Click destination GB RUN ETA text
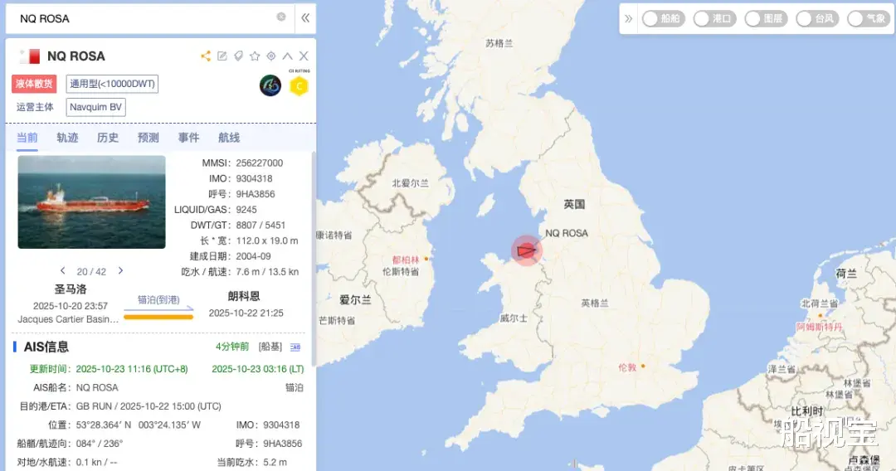The height and width of the screenshot is (471, 896). (x=149, y=406)
